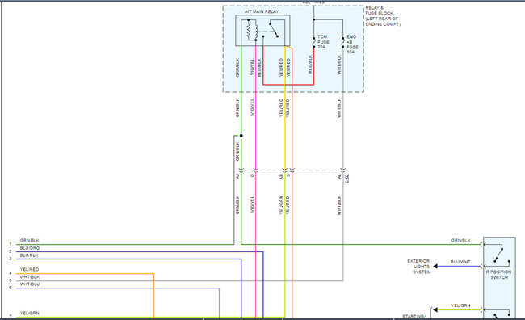This screenshot has height=320, width=525.
Task: Click connector terminal AL label
Action: [339, 176]
